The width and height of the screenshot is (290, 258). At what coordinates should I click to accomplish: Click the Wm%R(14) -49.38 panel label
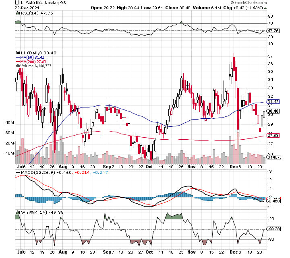click(x=42, y=212)
